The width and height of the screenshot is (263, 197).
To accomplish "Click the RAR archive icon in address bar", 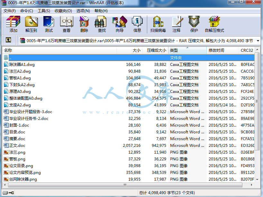I will [23, 40].
